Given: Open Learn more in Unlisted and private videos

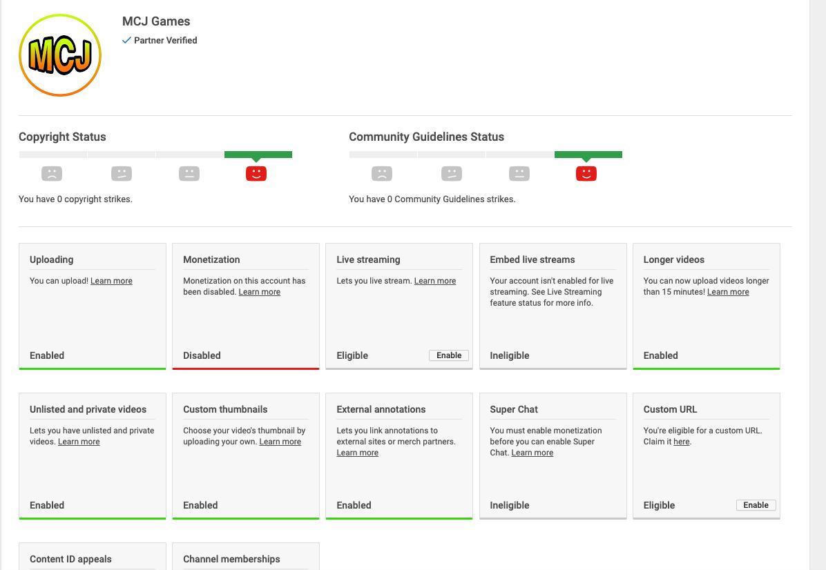Looking at the screenshot, I should [79, 442].
